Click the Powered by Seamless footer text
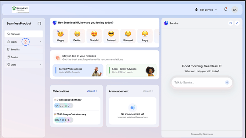The height and width of the screenshot is (138, 246). click(202, 134)
